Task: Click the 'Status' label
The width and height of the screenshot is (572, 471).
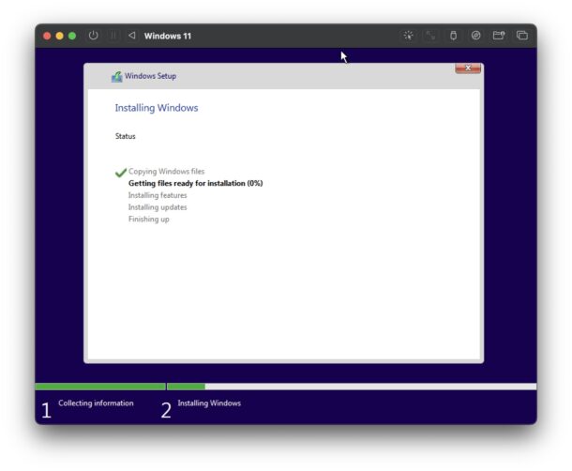Action: pyautogui.click(x=125, y=136)
